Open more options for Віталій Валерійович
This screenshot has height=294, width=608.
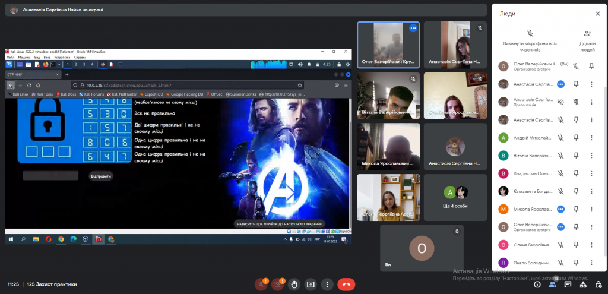click(591, 156)
